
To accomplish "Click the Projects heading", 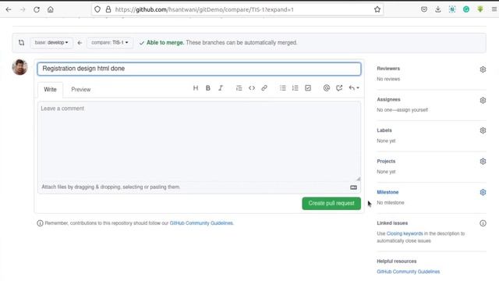I will tap(386, 162).
